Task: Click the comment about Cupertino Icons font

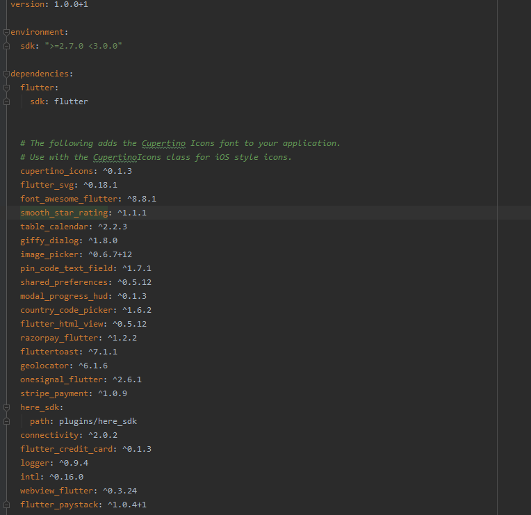Action: (x=180, y=144)
